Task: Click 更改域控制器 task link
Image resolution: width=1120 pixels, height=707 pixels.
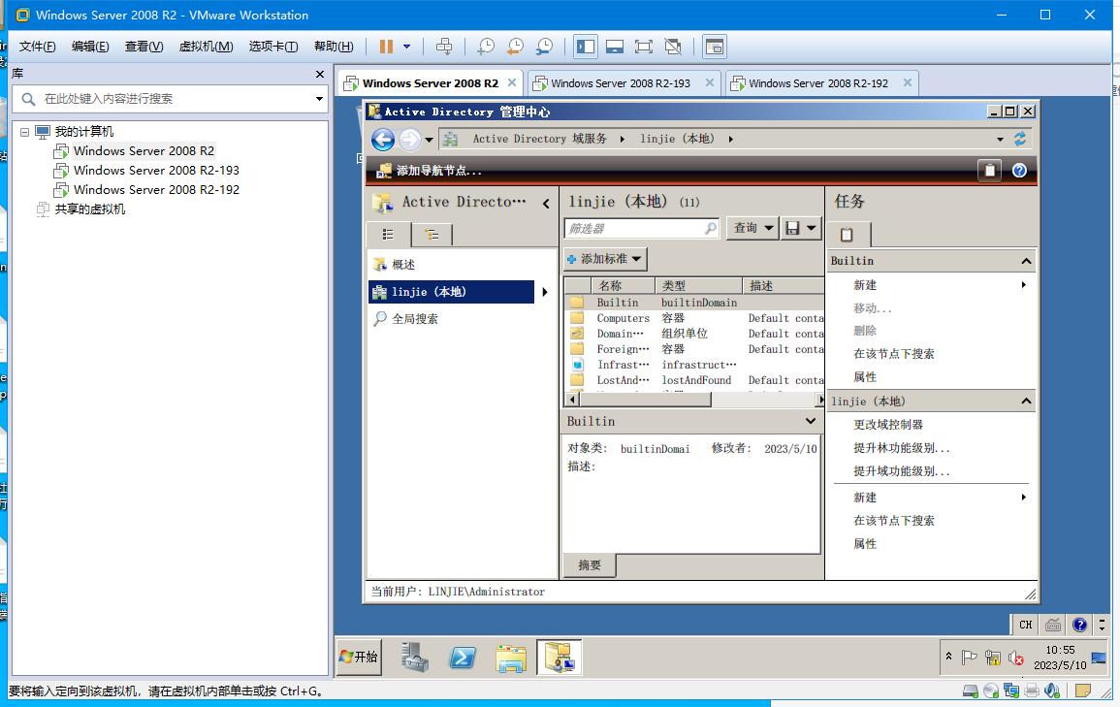Action: 888,425
